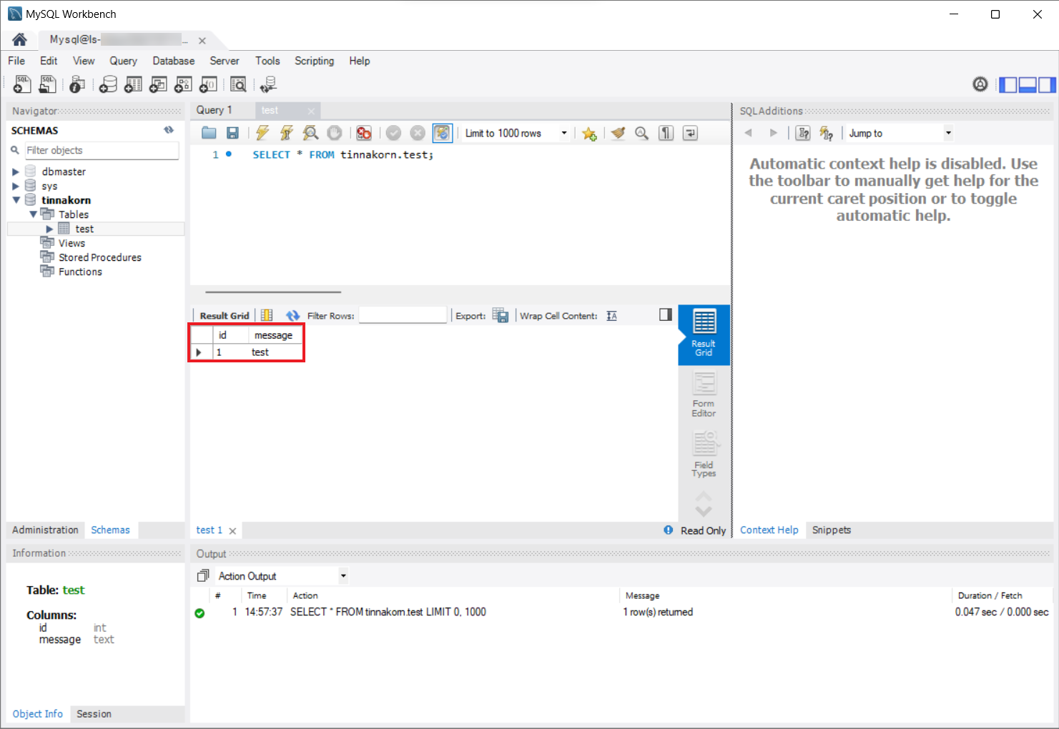Create a new SQL tab icon
The image size is (1059, 729).
pos(22,84)
